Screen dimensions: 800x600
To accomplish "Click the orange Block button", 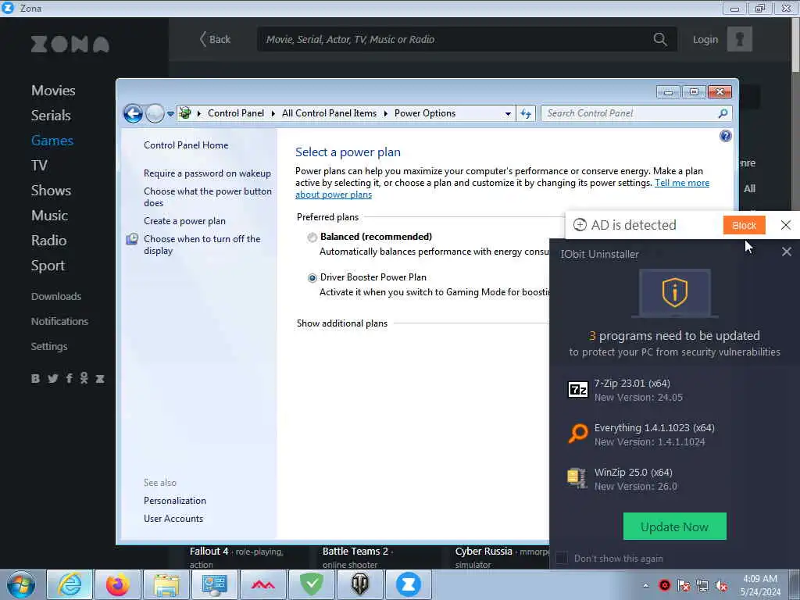I will coord(744,225).
